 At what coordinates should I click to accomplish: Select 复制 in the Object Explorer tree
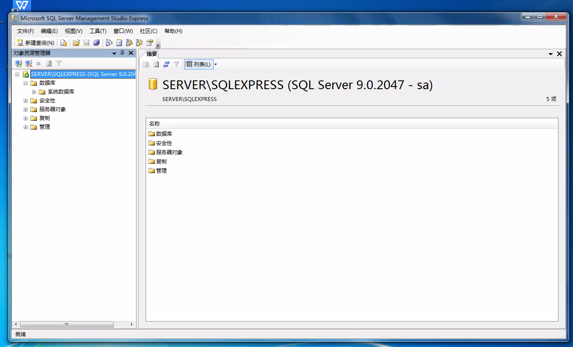pos(45,118)
